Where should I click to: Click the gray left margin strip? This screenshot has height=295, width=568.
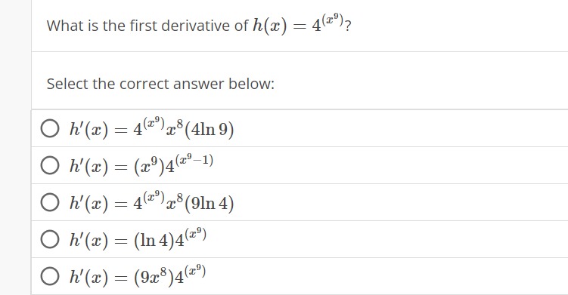[15, 148]
